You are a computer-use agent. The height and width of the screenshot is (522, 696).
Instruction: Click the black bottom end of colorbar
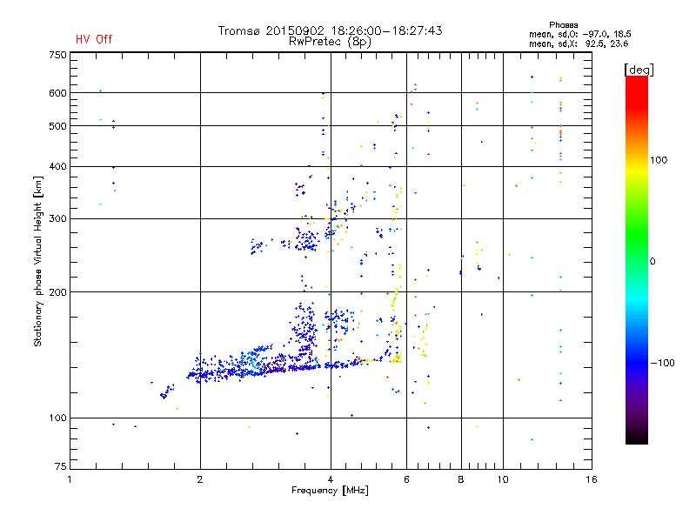tap(637, 438)
